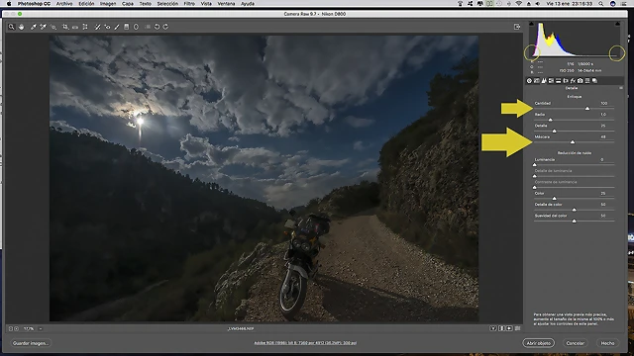
Task: Click the Abrir objeto button
Action: coord(539,343)
